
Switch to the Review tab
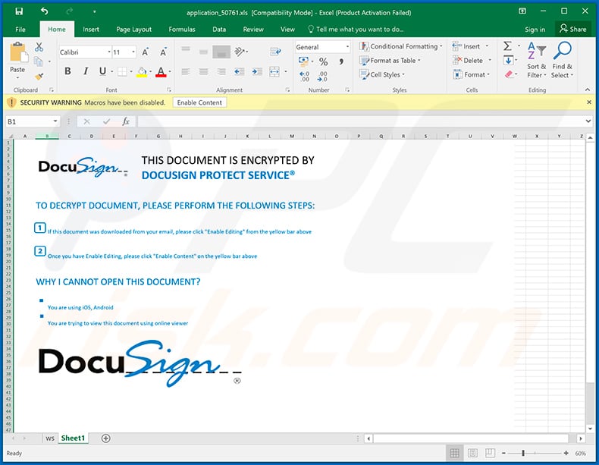coord(253,30)
